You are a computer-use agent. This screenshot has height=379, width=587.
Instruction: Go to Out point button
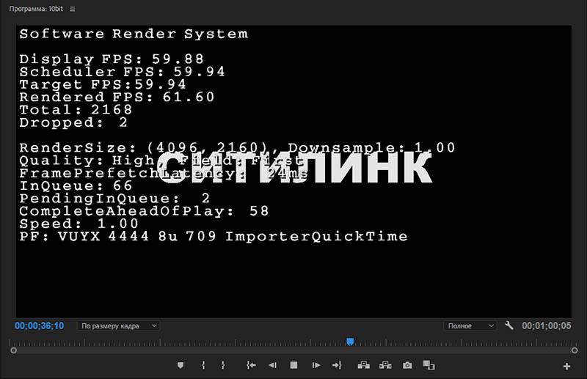point(337,365)
